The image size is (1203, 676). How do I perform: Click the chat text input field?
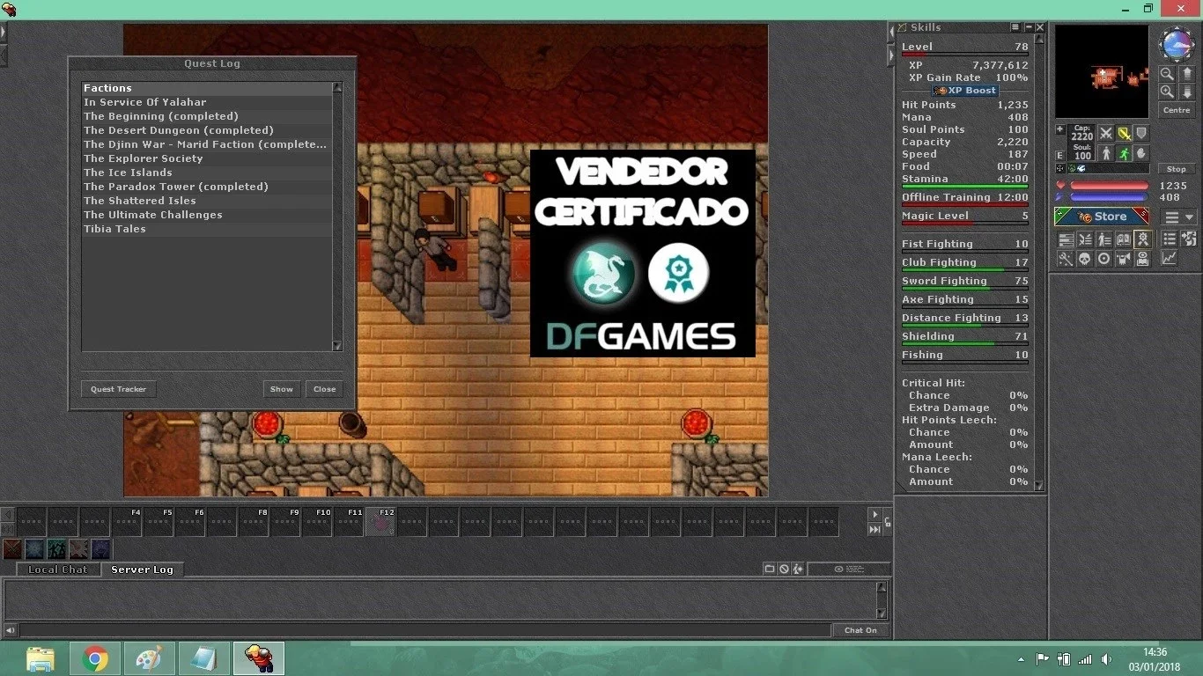pyautogui.click(x=425, y=630)
